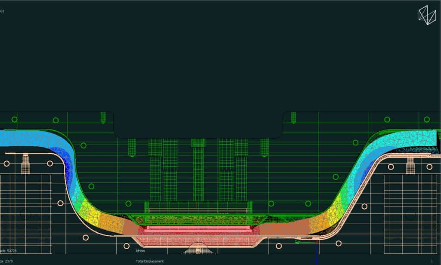Image resolution: width=441 pixels, height=265 pixels.
Task: Select the left screw on upper die top edge
Action: (x=103, y=117)
